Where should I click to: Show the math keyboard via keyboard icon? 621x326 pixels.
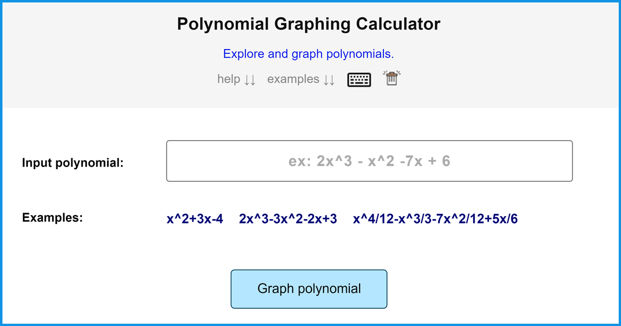(x=359, y=79)
